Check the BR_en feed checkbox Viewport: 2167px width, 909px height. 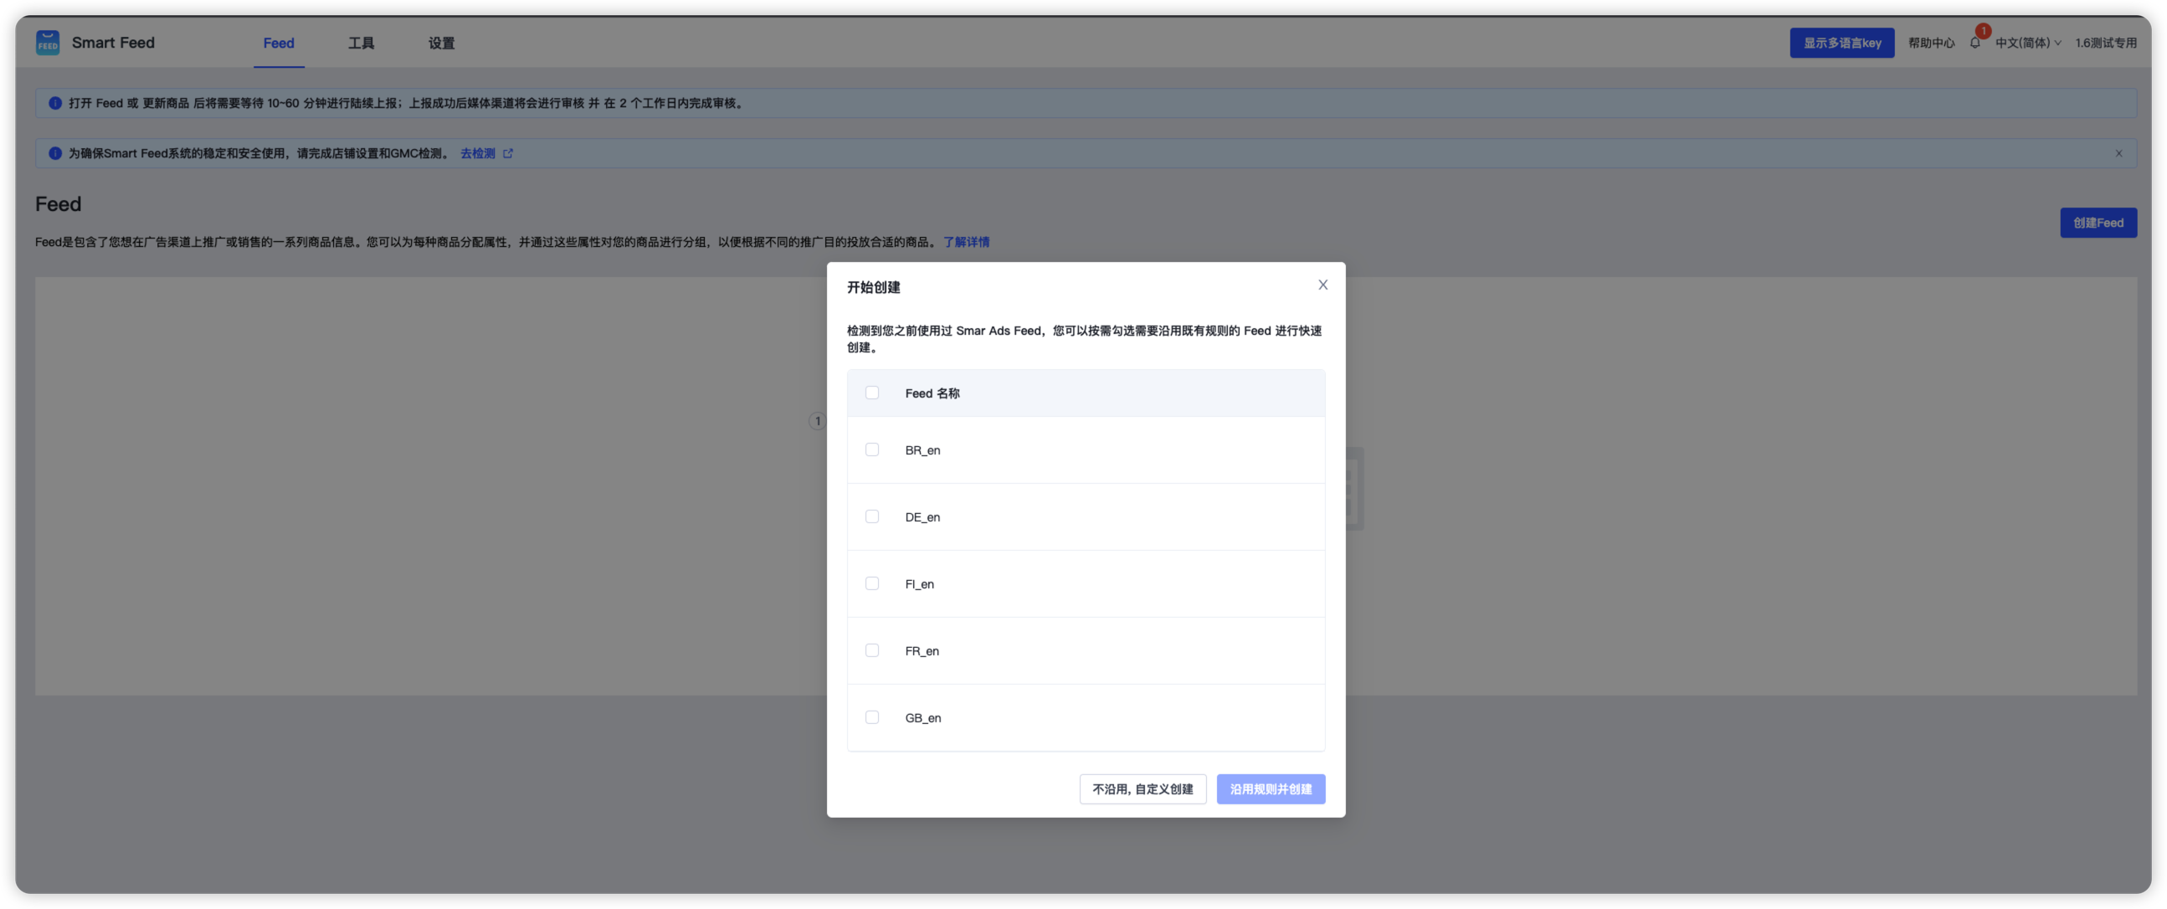(871, 449)
